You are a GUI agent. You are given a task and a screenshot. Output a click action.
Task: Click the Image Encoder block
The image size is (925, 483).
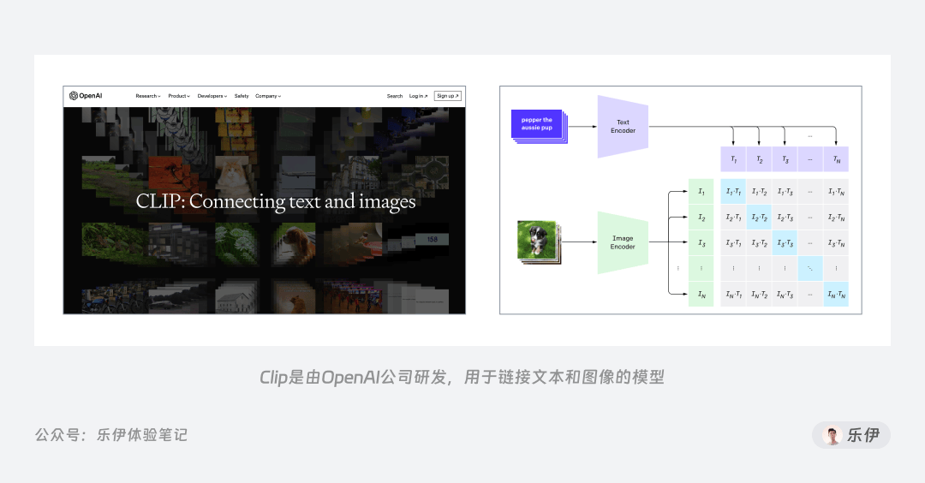(623, 242)
